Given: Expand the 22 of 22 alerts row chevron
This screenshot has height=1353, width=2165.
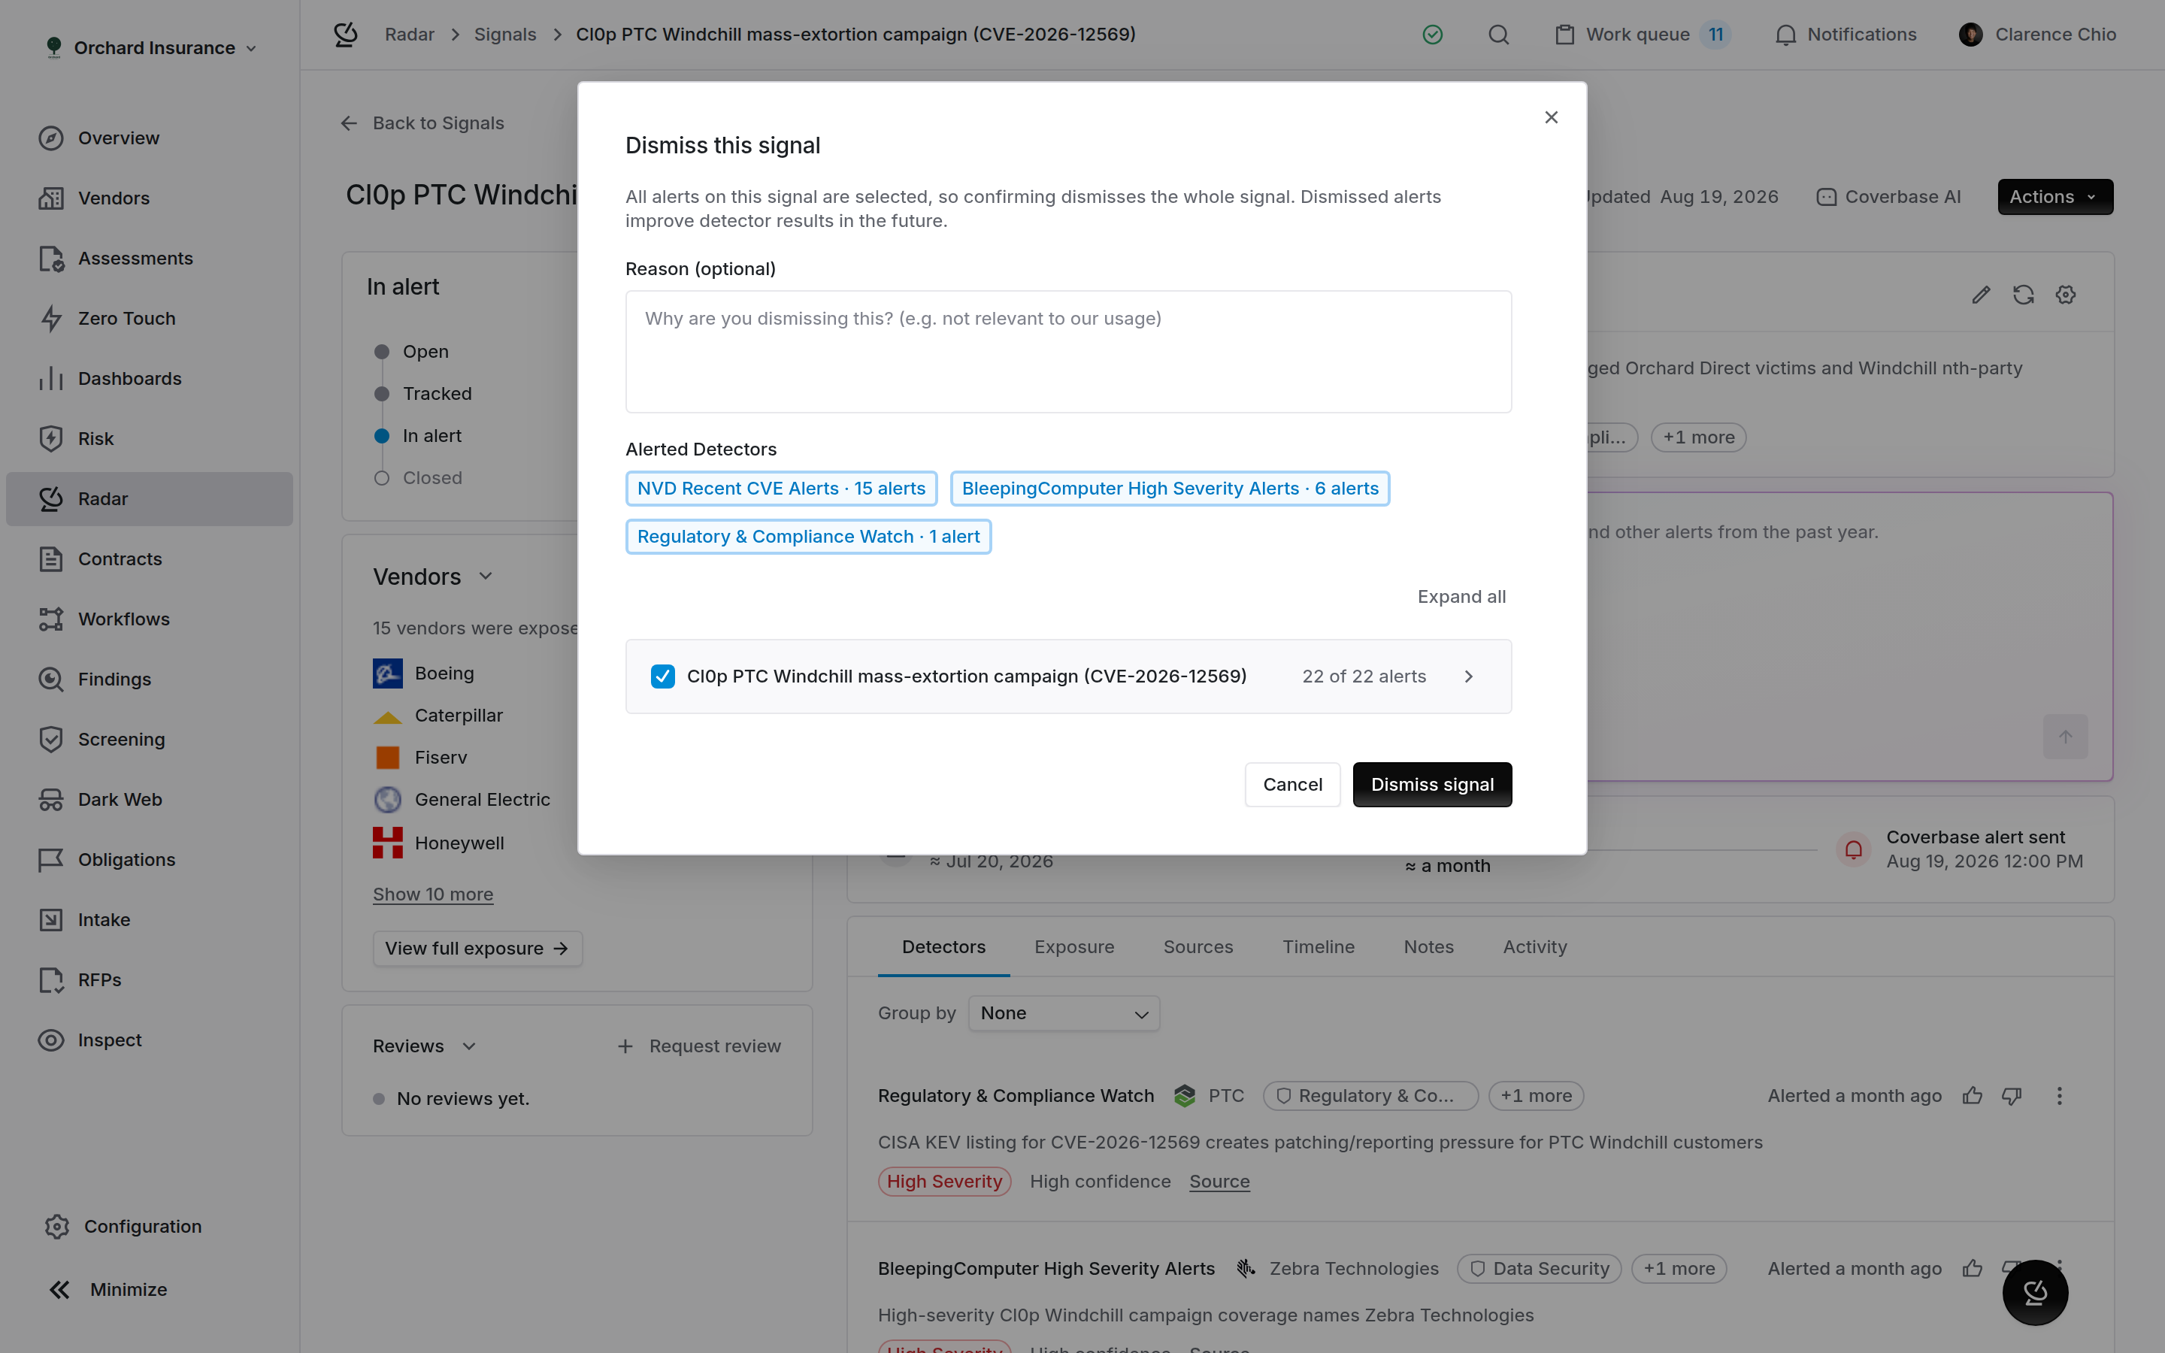Looking at the screenshot, I should 1468,676.
